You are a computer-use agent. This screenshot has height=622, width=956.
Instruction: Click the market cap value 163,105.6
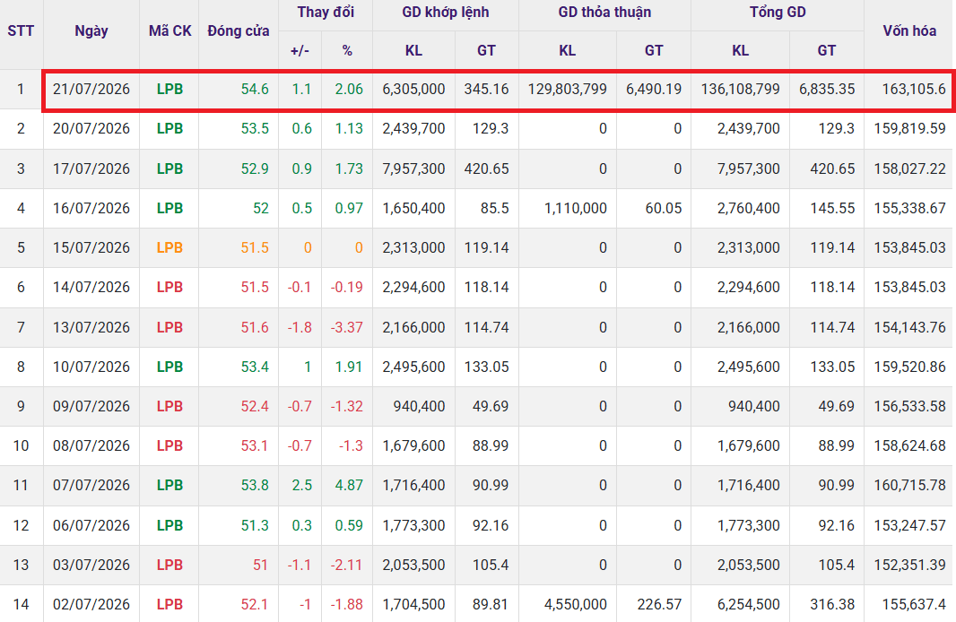[x=914, y=89]
